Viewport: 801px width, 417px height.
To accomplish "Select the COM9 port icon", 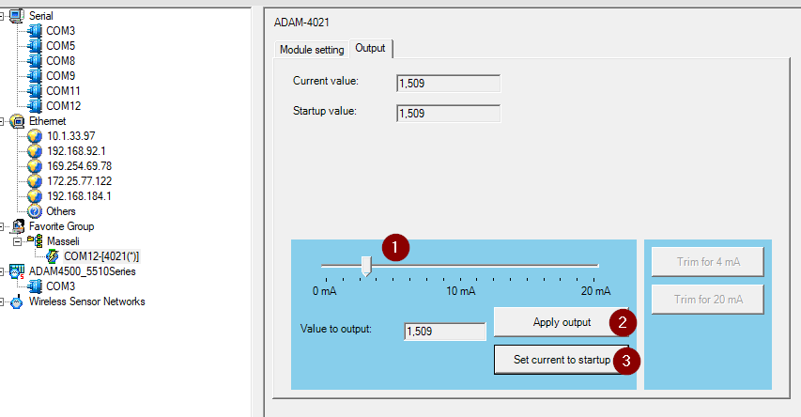I will [35, 76].
